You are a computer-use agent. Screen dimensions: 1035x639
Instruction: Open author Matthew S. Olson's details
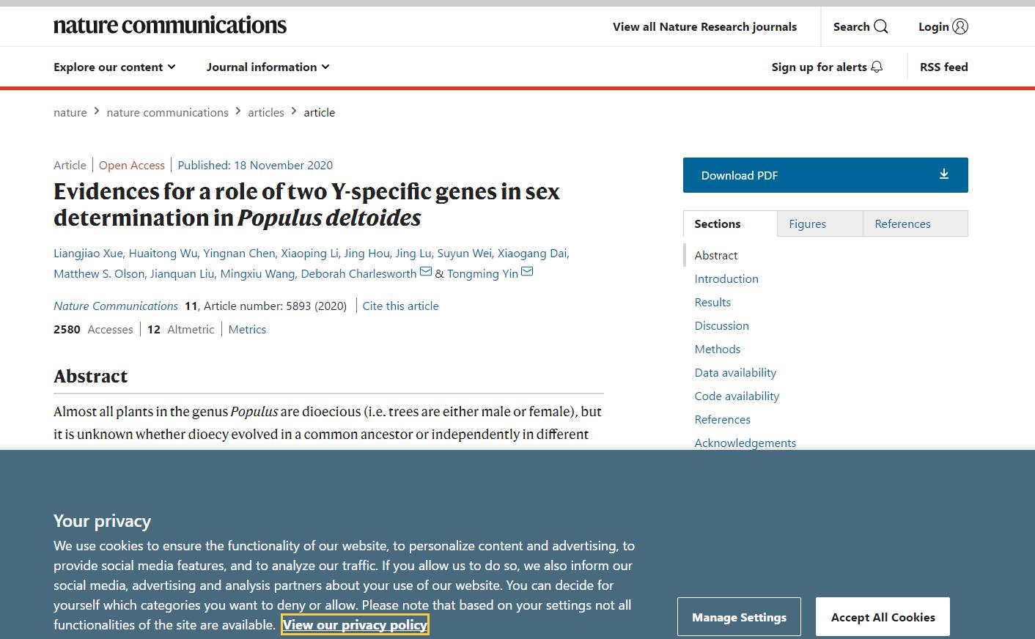tap(98, 273)
